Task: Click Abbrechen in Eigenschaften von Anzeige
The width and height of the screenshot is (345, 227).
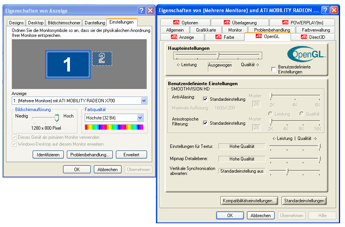Action: (x=108, y=169)
